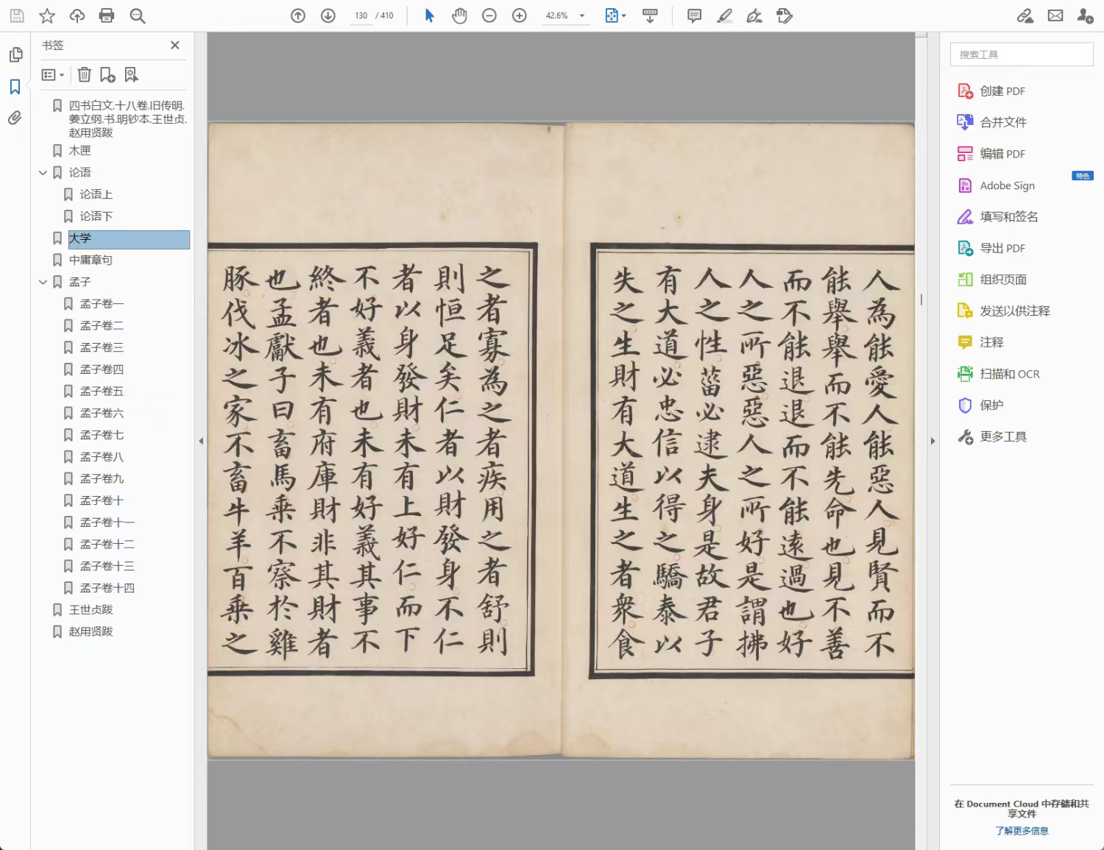The height and width of the screenshot is (850, 1104).
Task: Collapse the right tools pane arrow
Action: (x=933, y=442)
